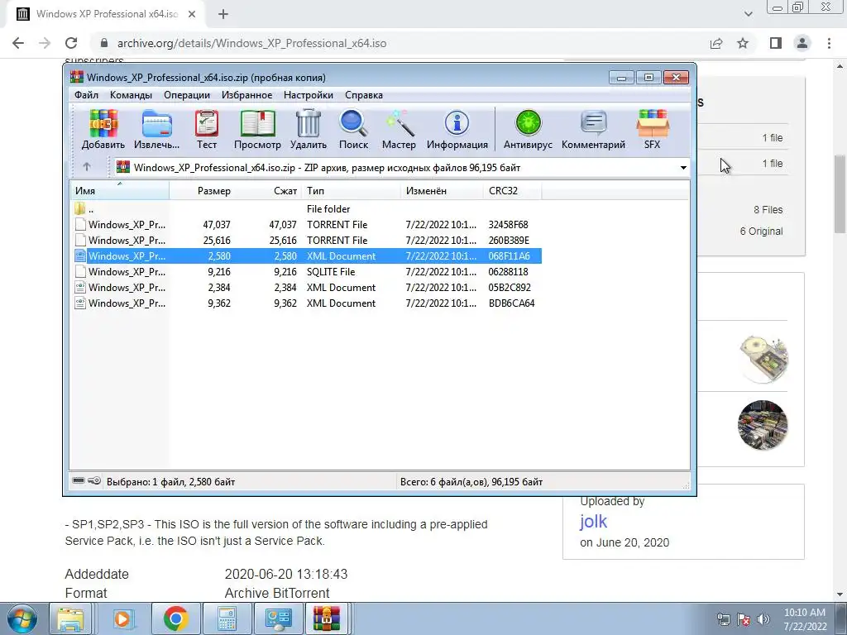Open a new Chrome tab
Viewport: 847px width, 635px height.
(223, 14)
